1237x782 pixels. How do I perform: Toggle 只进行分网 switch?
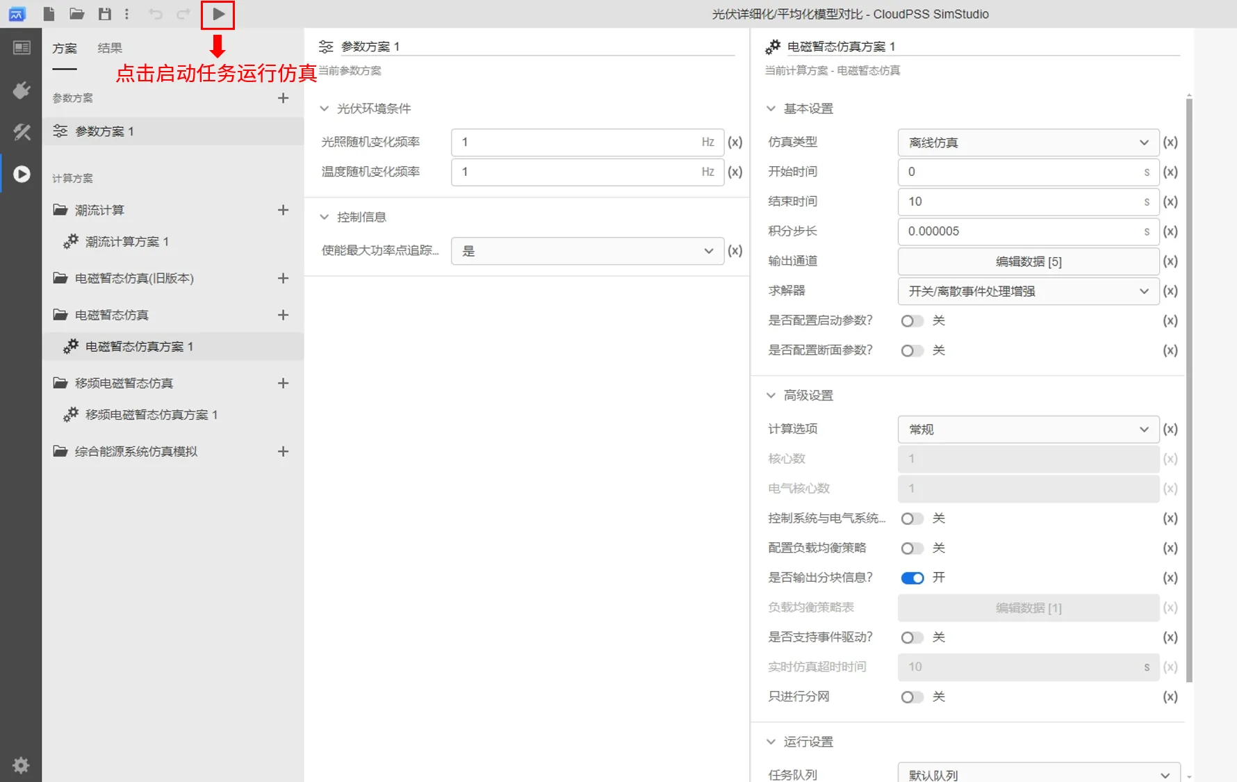click(x=912, y=697)
